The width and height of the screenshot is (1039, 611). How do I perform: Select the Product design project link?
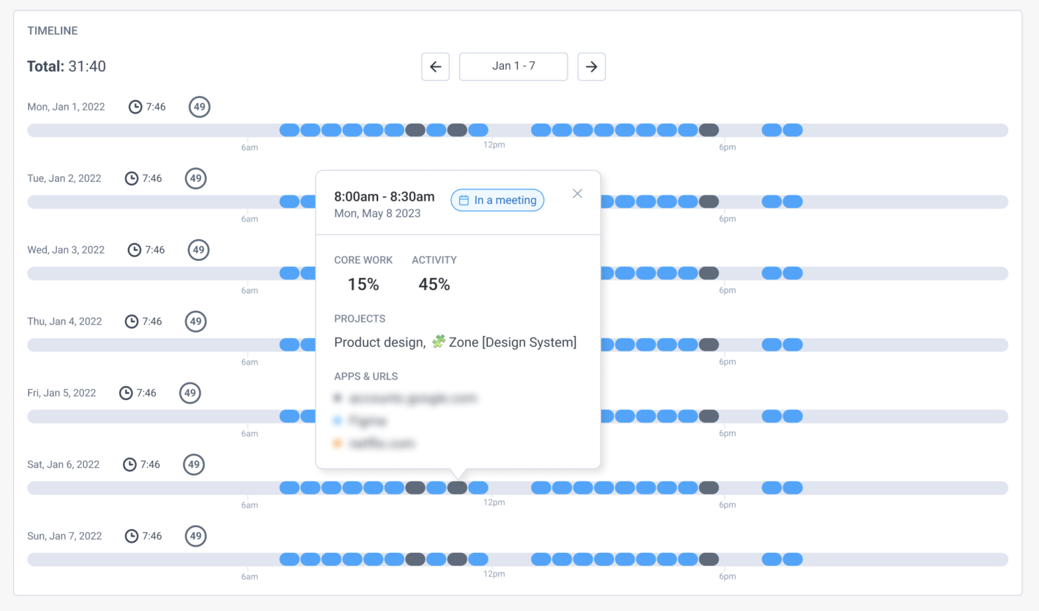tap(379, 342)
